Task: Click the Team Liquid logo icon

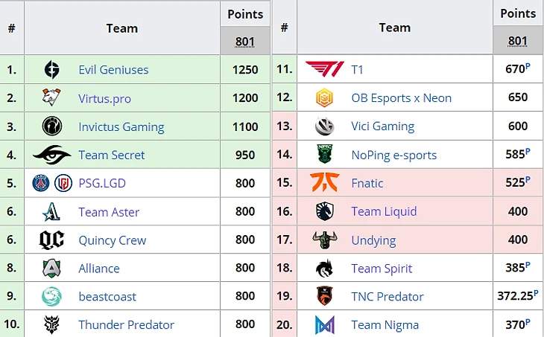Action: tap(324, 211)
